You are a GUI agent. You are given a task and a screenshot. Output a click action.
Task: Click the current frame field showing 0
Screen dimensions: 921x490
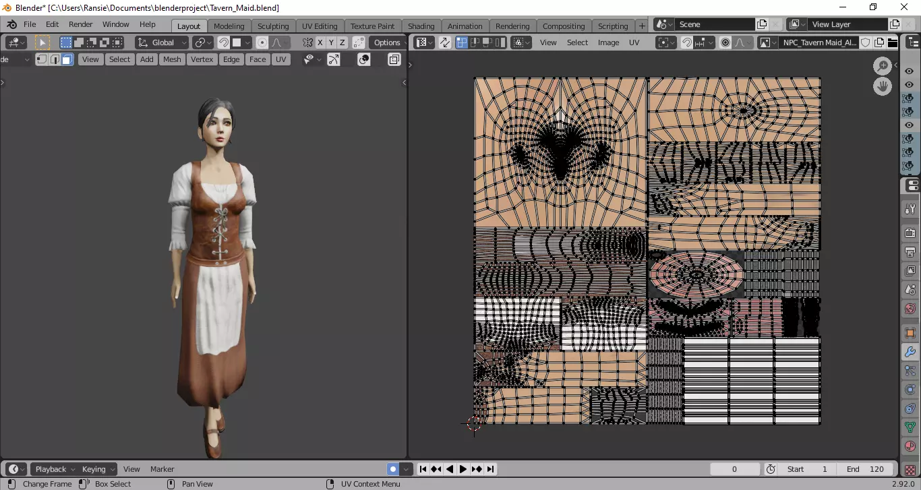point(734,469)
